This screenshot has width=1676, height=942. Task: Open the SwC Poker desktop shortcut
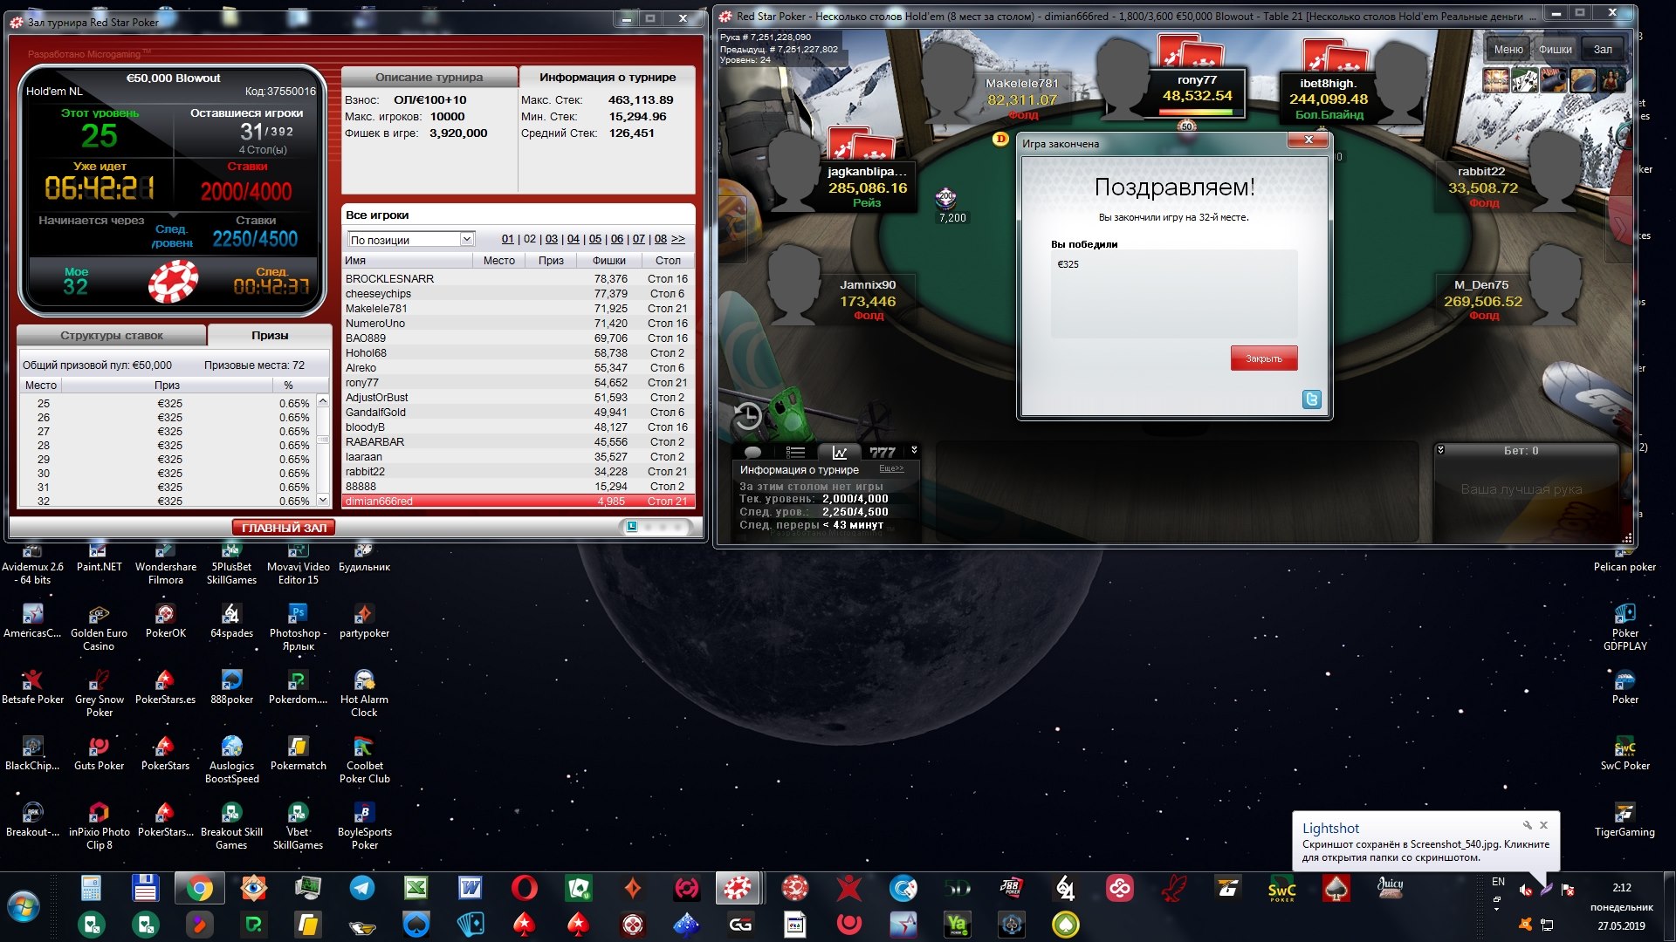coord(1624,754)
